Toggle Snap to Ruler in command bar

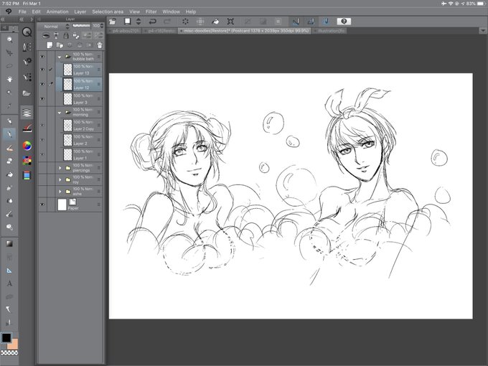pyautogui.click(x=296, y=22)
